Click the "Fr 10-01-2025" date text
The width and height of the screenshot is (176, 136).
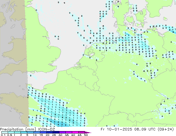coord(116,129)
